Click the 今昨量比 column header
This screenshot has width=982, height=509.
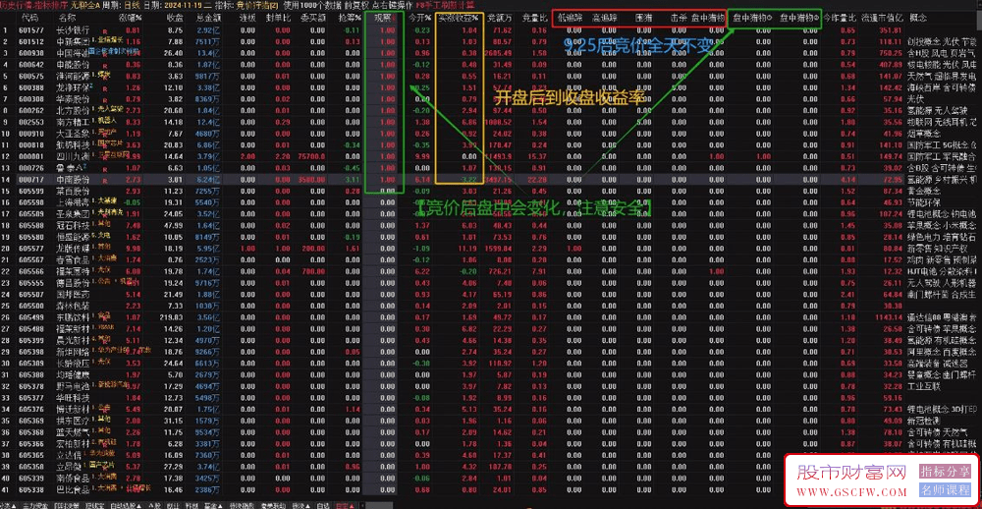tap(840, 18)
